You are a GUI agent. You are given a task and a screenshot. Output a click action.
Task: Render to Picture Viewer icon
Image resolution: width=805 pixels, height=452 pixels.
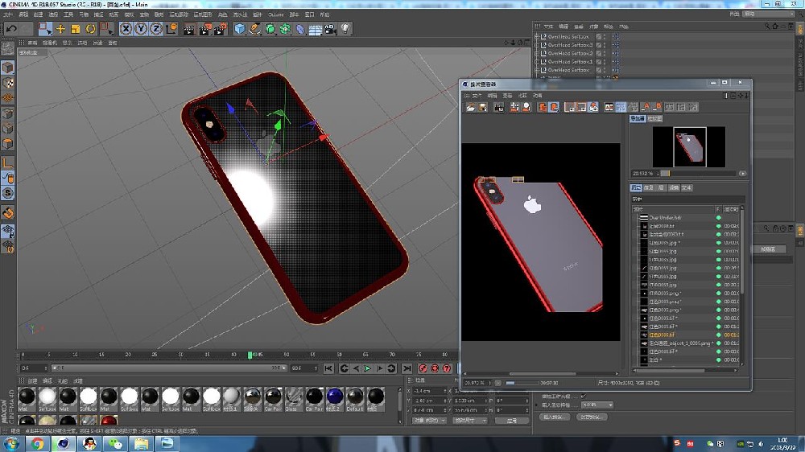click(204, 29)
